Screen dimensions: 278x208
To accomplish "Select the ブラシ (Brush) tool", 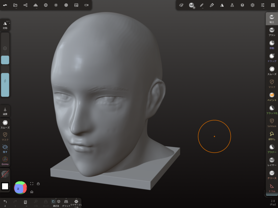I will pyautogui.click(x=272, y=32).
